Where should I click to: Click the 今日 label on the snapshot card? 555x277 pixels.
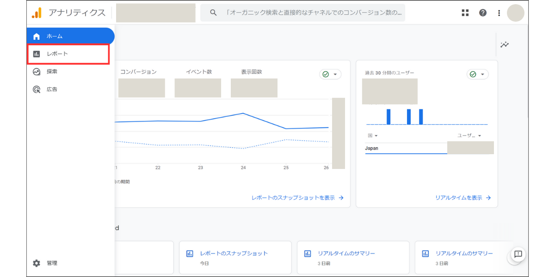tap(204, 263)
